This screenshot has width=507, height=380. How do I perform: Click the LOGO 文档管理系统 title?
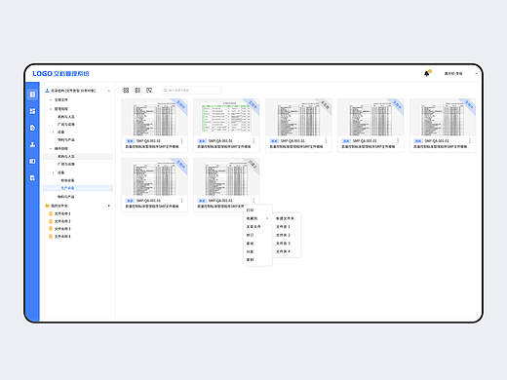tap(60, 74)
